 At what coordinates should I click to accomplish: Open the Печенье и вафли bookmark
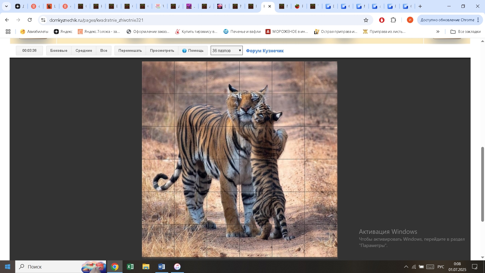tap(242, 32)
